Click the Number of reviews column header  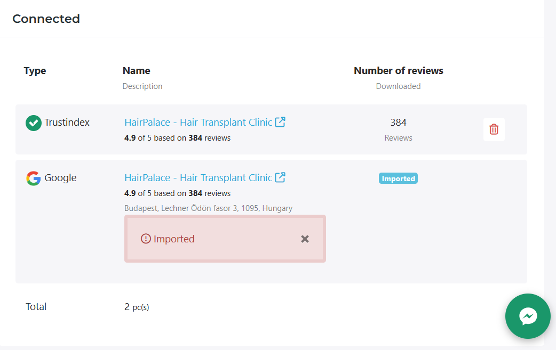398,70
